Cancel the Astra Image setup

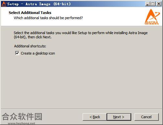[146, 117]
